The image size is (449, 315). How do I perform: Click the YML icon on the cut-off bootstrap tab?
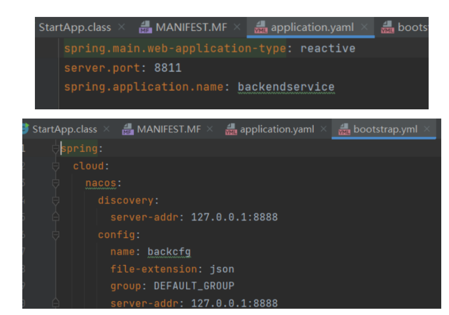387,27
